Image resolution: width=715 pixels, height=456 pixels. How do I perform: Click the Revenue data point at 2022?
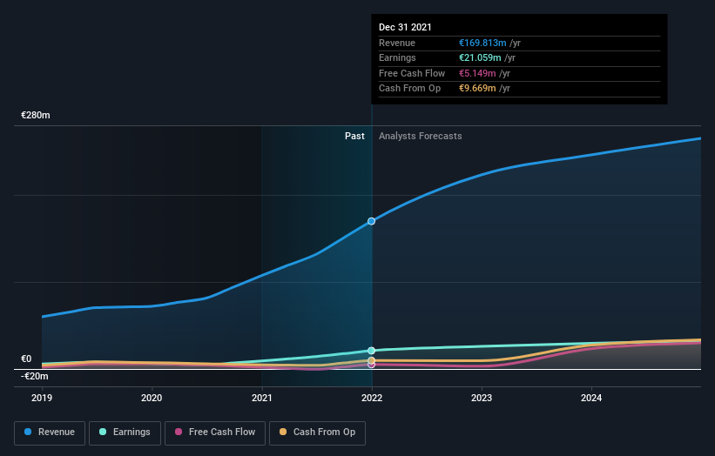pos(371,221)
